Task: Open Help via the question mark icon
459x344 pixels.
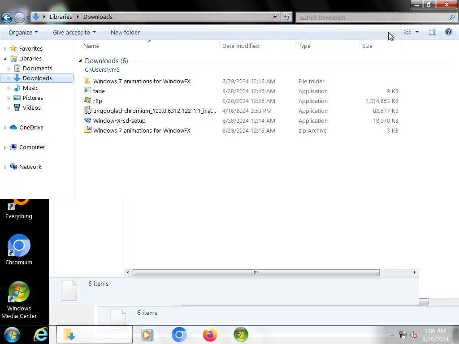Action: point(448,32)
